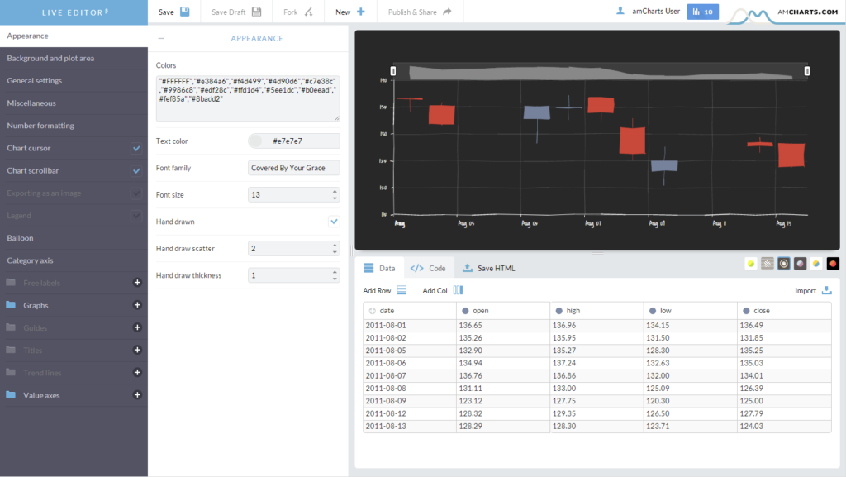Select the yellow-green light theme icon
Screen dimensions: 846x477
750,264
